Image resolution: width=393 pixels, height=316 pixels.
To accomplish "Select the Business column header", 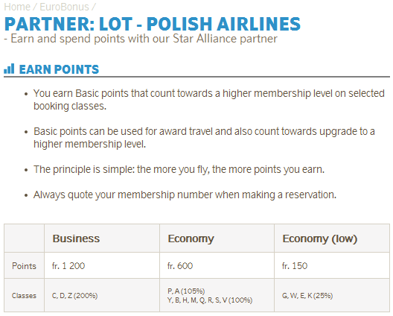I will [76, 238].
